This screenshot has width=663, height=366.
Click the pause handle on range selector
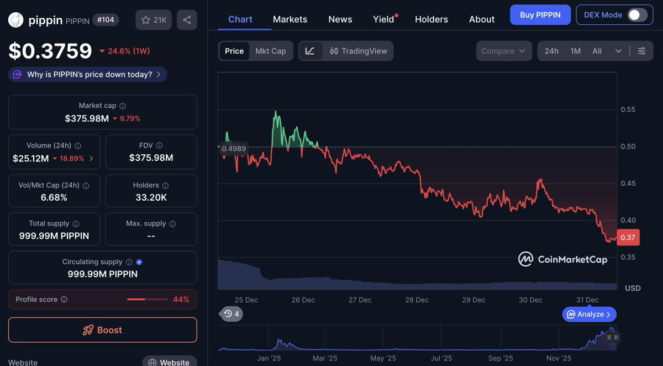[612, 337]
